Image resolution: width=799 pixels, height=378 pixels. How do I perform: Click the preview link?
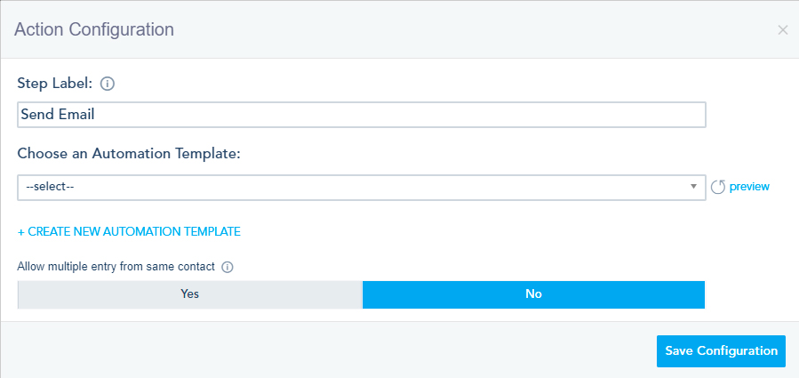pos(749,187)
